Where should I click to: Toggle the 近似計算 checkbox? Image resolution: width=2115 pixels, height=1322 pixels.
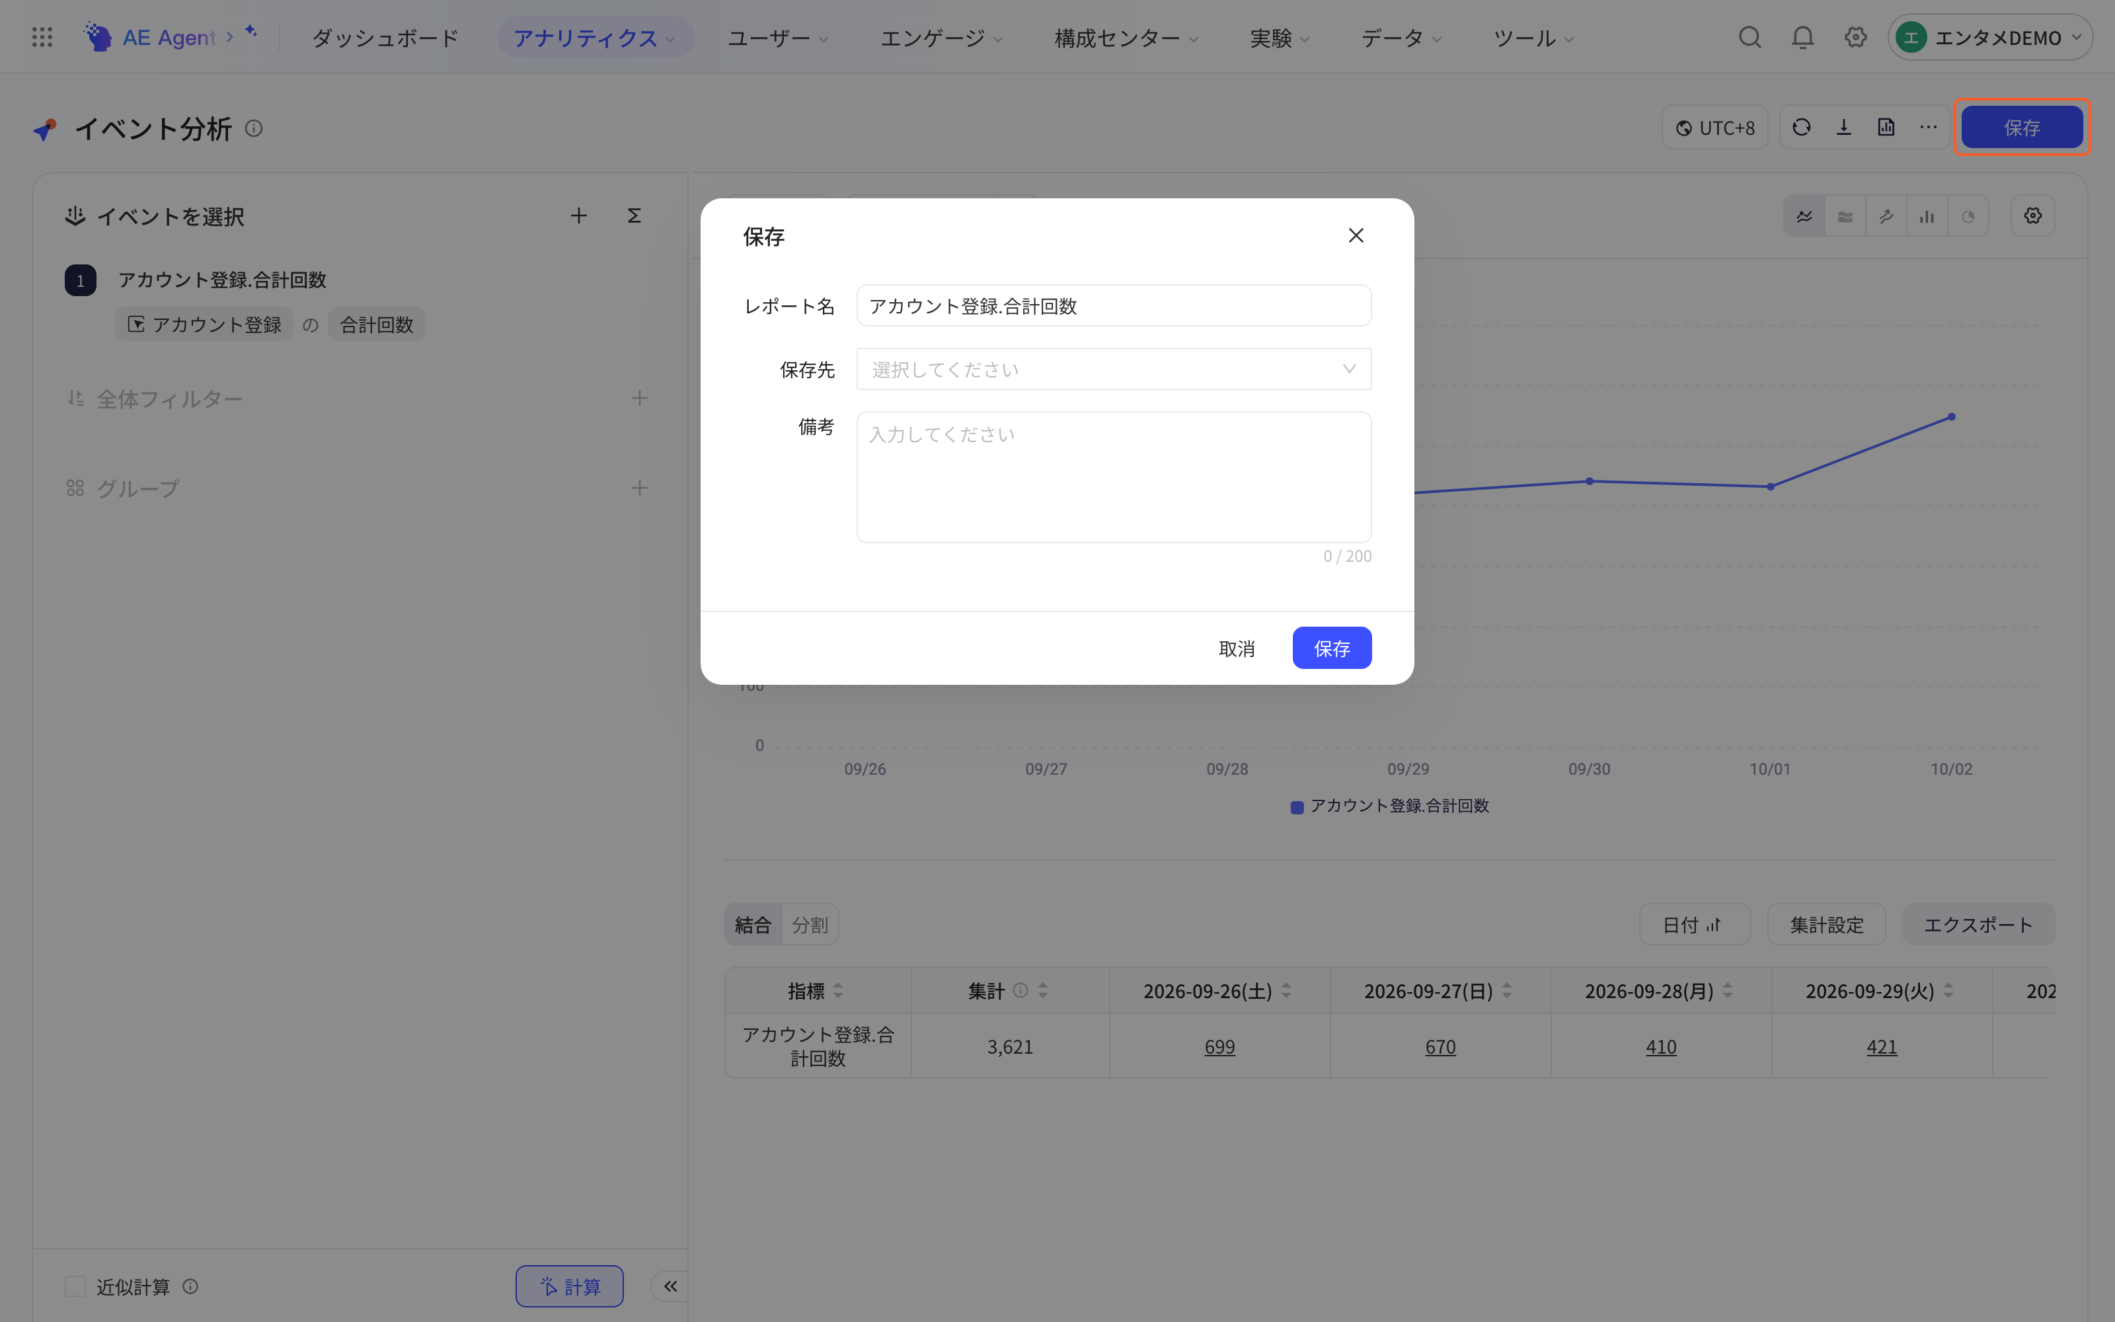[75, 1286]
